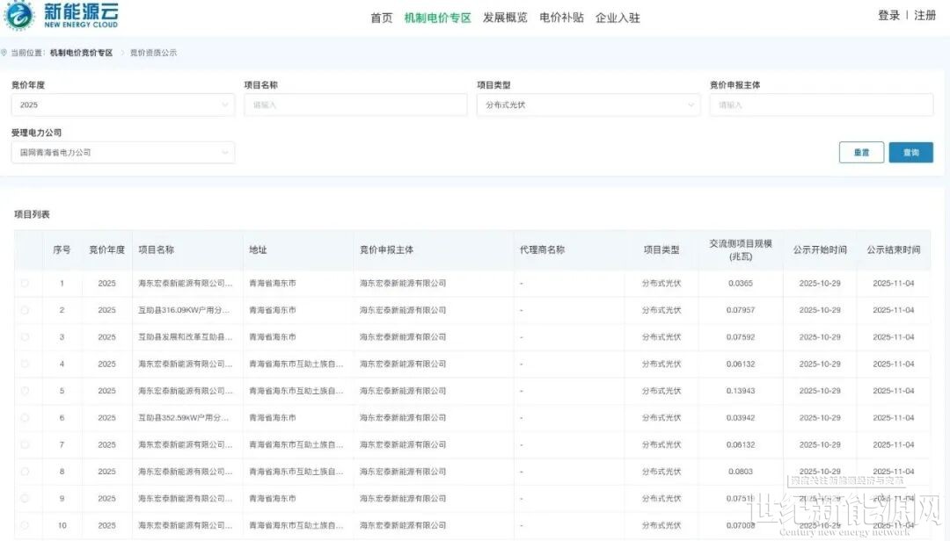
Task: Open the 企业入驻 menu item
Action: tap(617, 18)
